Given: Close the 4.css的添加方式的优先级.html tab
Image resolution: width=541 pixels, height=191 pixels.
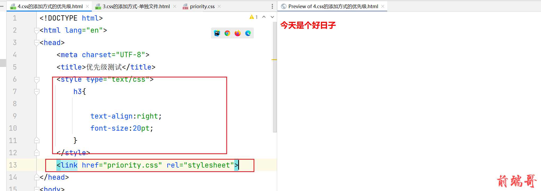Looking at the screenshot, I should click(87, 6).
